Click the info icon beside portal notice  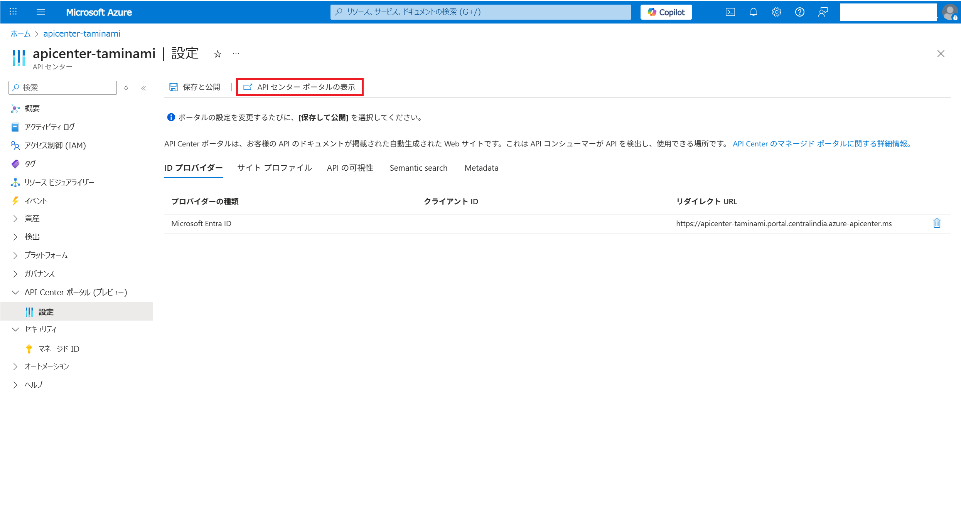[171, 118]
